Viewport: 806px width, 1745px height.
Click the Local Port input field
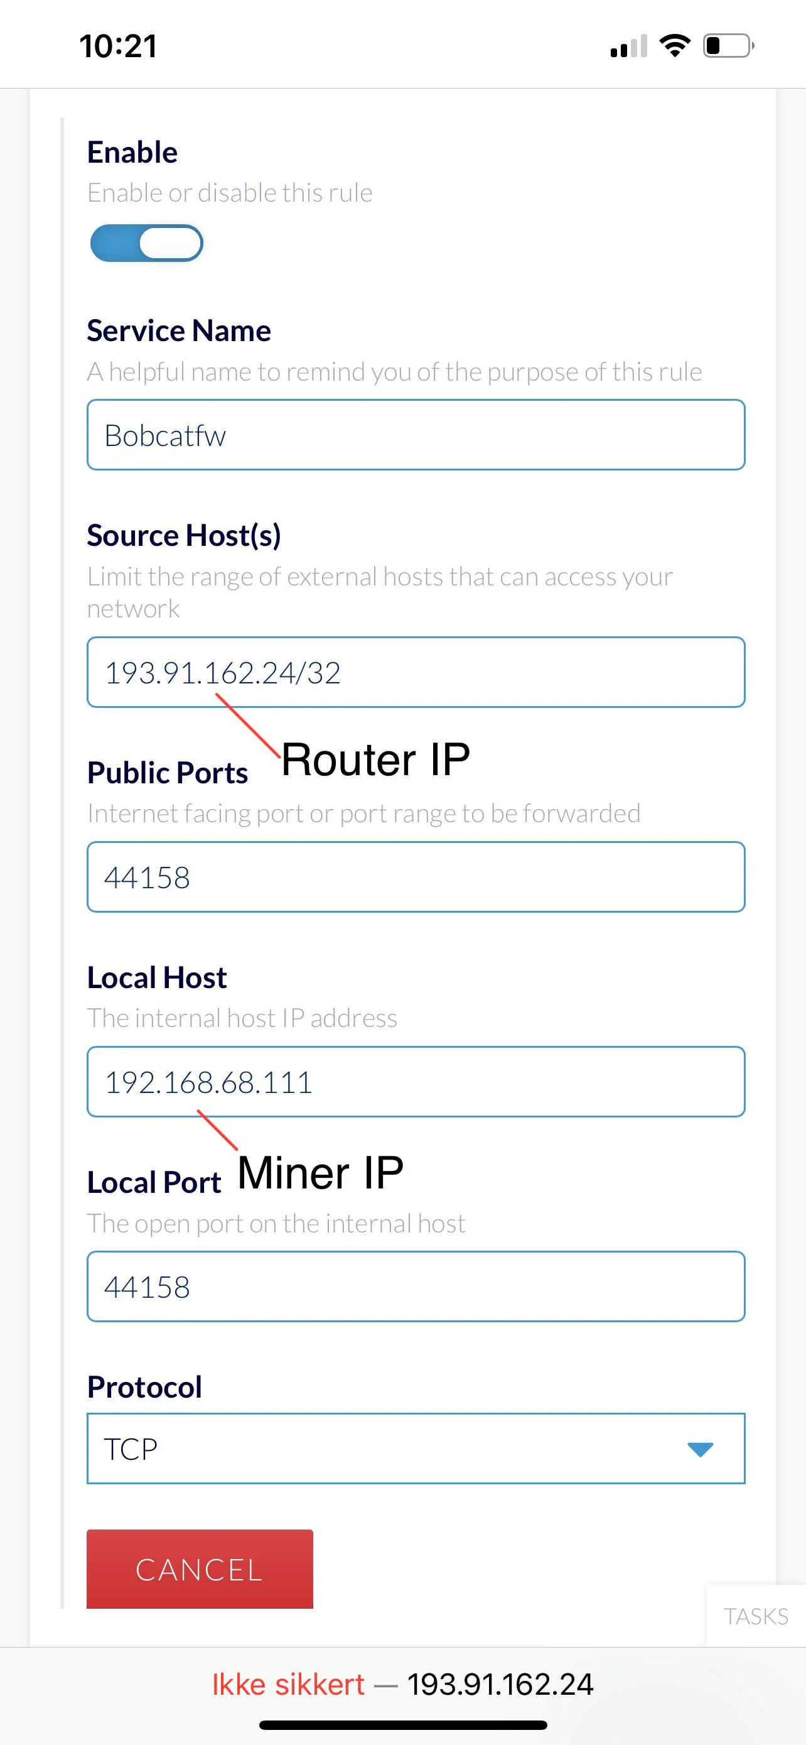click(x=415, y=1286)
